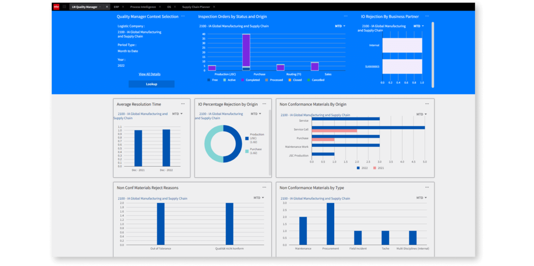534x266 pixels.
Task: Open the View All Details link
Action: point(150,74)
